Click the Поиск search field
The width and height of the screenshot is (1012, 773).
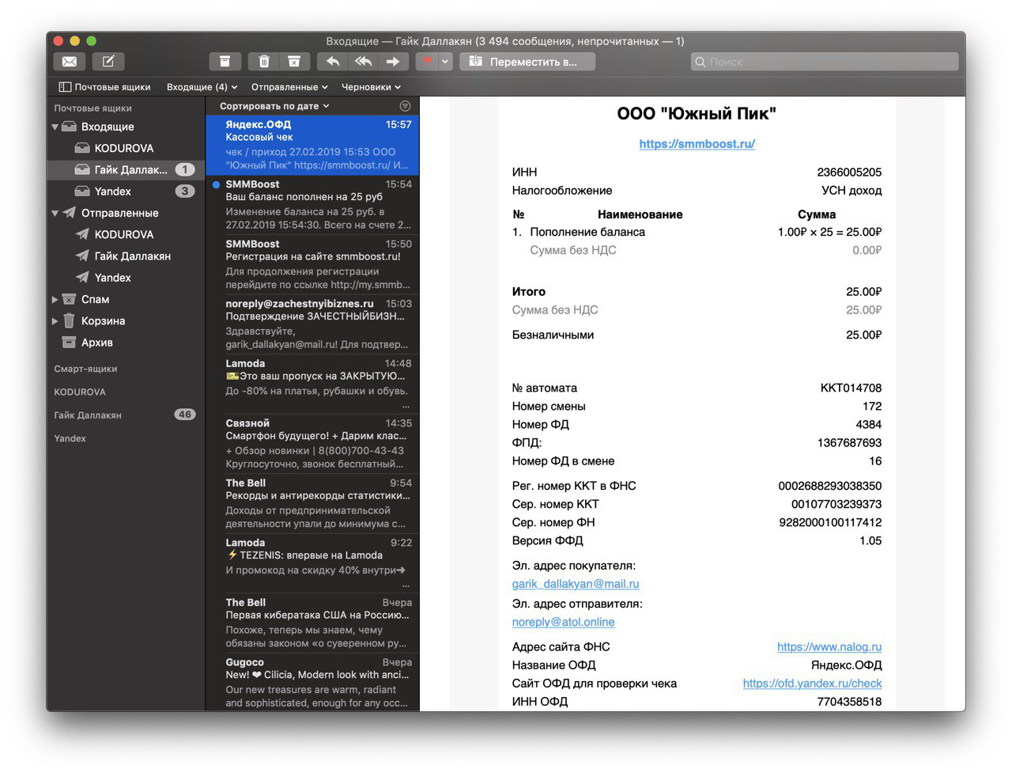[x=824, y=62]
